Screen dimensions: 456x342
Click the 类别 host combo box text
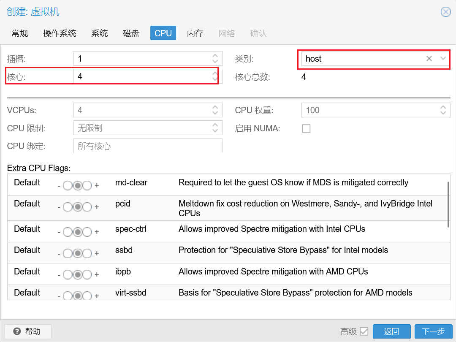313,59
